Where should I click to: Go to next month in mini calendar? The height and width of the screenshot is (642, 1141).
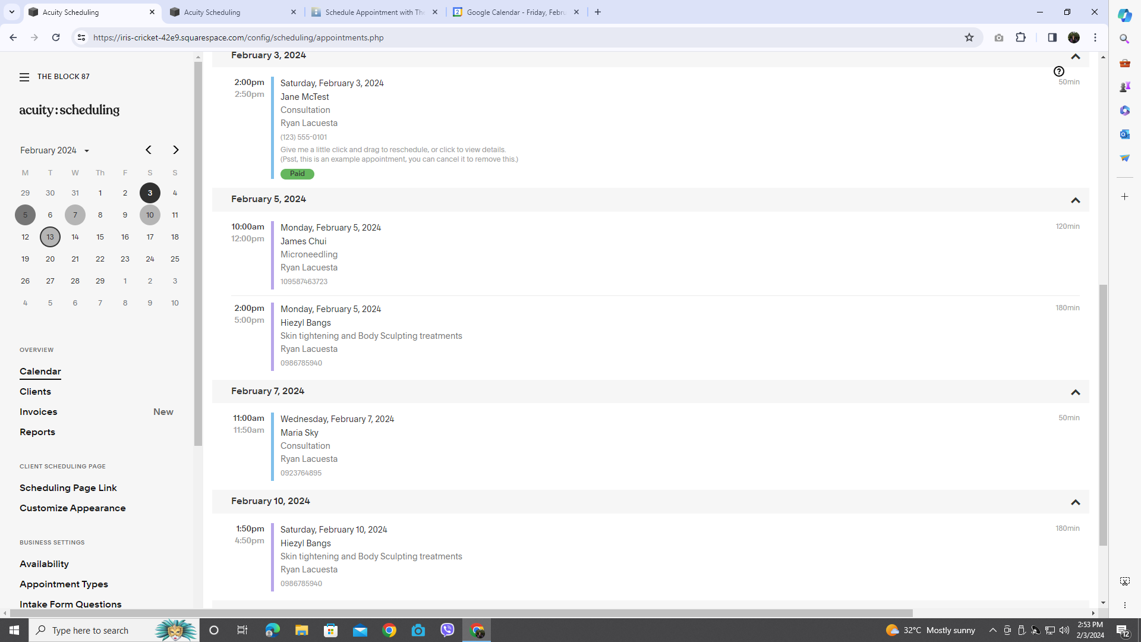175,150
